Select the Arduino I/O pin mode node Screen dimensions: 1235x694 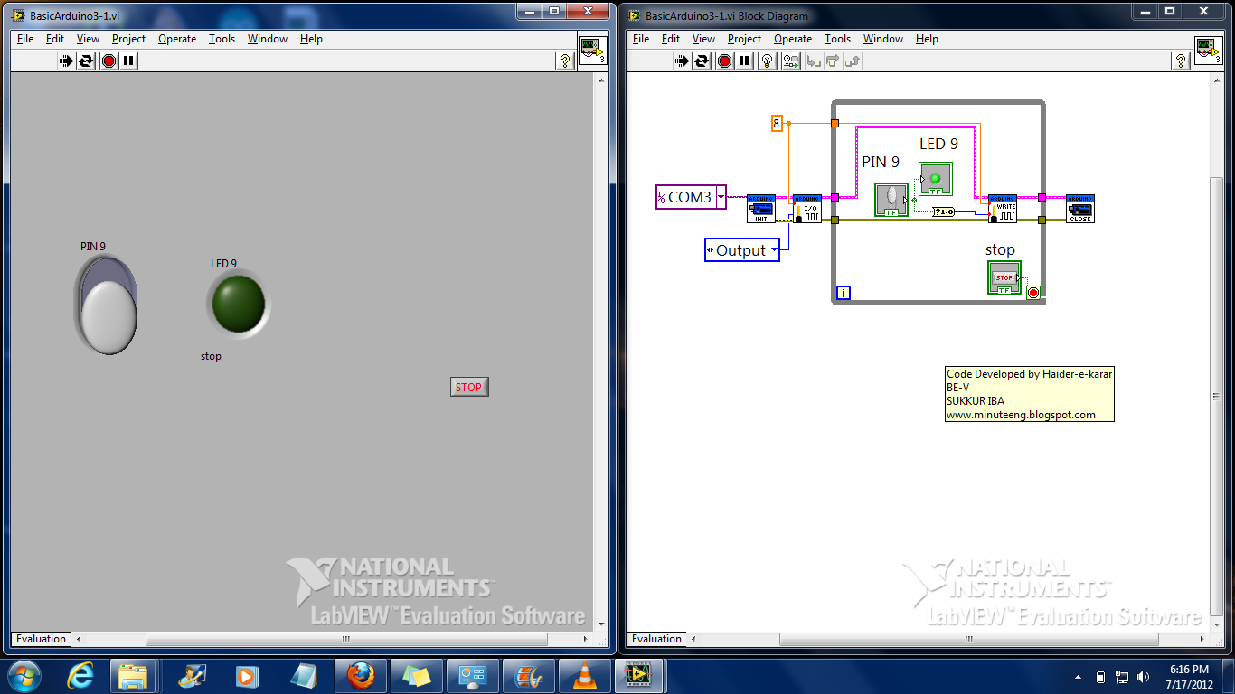click(x=806, y=209)
